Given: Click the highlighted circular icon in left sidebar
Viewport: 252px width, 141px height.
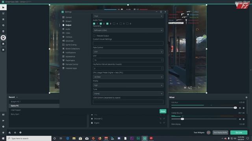Looking at the screenshot, I should pyautogui.click(x=3, y=38).
